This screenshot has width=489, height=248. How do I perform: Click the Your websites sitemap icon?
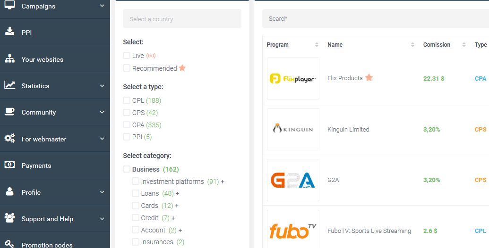point(9,59)
